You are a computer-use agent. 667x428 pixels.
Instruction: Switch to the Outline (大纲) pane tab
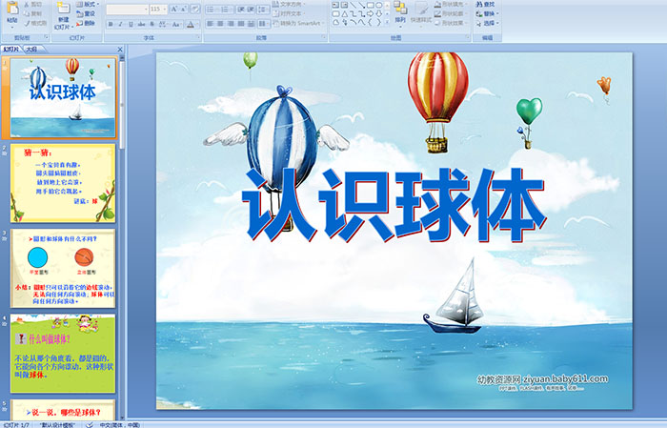tap(31, 50)
